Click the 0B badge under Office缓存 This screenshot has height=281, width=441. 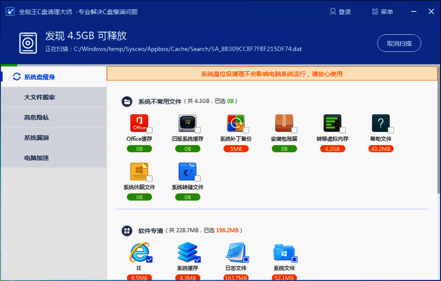pyautogui.click(x=139, y=149)
